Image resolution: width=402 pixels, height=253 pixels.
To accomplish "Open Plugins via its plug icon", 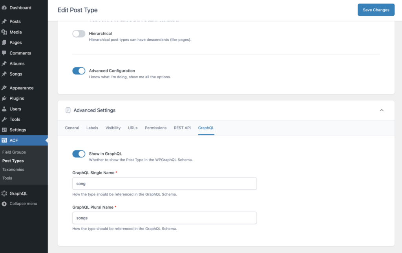I will click(4, 99).
